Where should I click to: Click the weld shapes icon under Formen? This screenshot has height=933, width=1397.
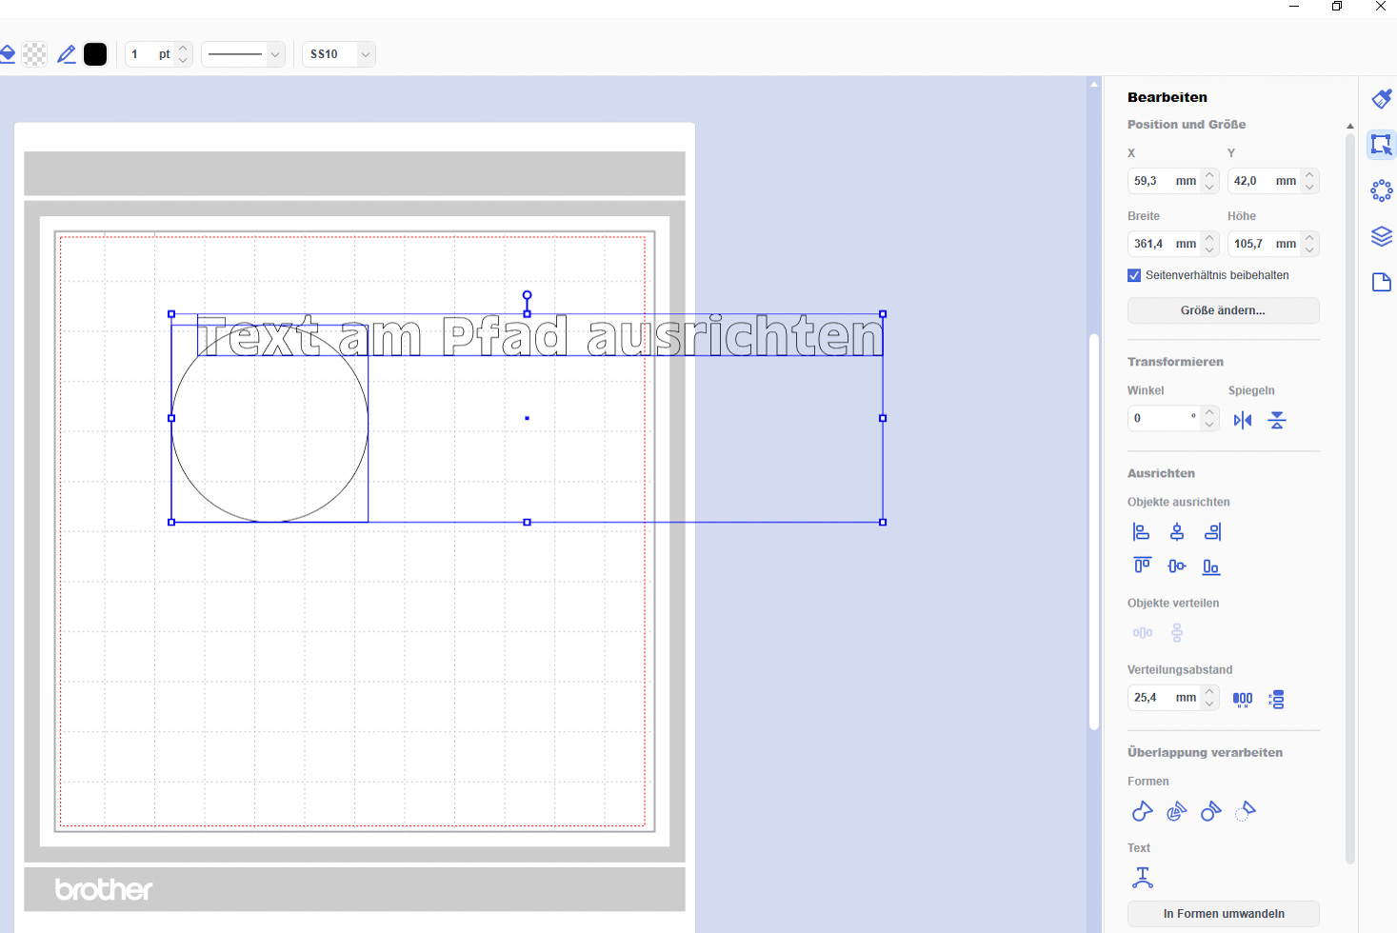1142,811
